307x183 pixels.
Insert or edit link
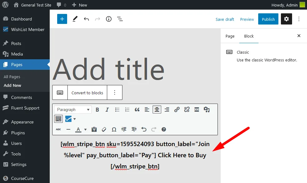point(177,110)
